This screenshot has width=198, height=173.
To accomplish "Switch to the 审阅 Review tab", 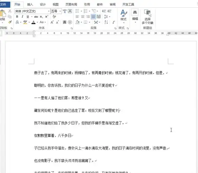I will [112, 4].
